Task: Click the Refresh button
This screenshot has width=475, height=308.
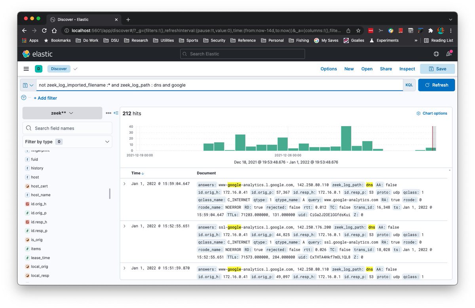Action: (x=436, y=85)
